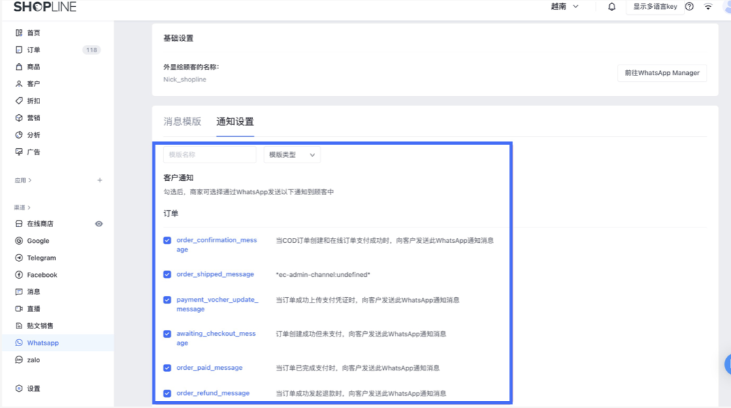Open the settings (设置) gear icon
The width and height of the screenshot is (731, 408).
pyautogui.click(x=18, y=388)
